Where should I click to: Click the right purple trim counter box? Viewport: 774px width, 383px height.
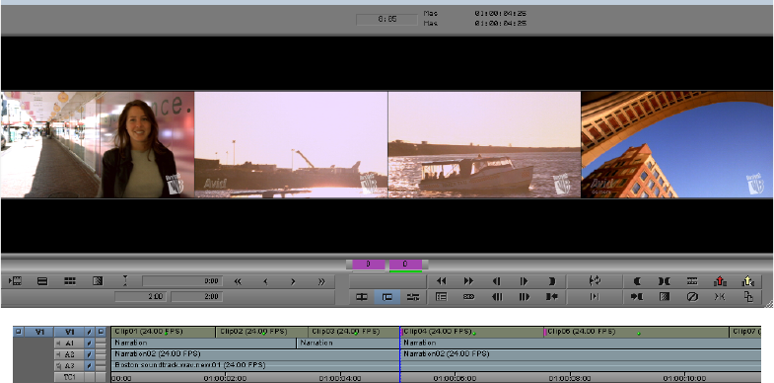pos(405,265)
